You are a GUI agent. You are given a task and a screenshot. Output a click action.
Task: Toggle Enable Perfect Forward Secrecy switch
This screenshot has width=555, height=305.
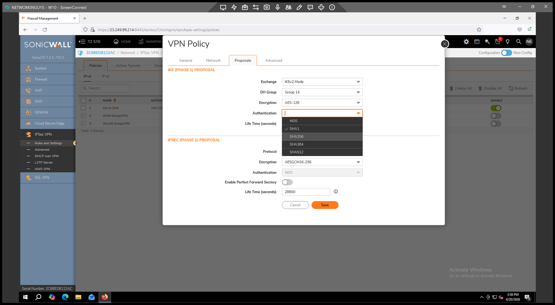pos(287,182)
